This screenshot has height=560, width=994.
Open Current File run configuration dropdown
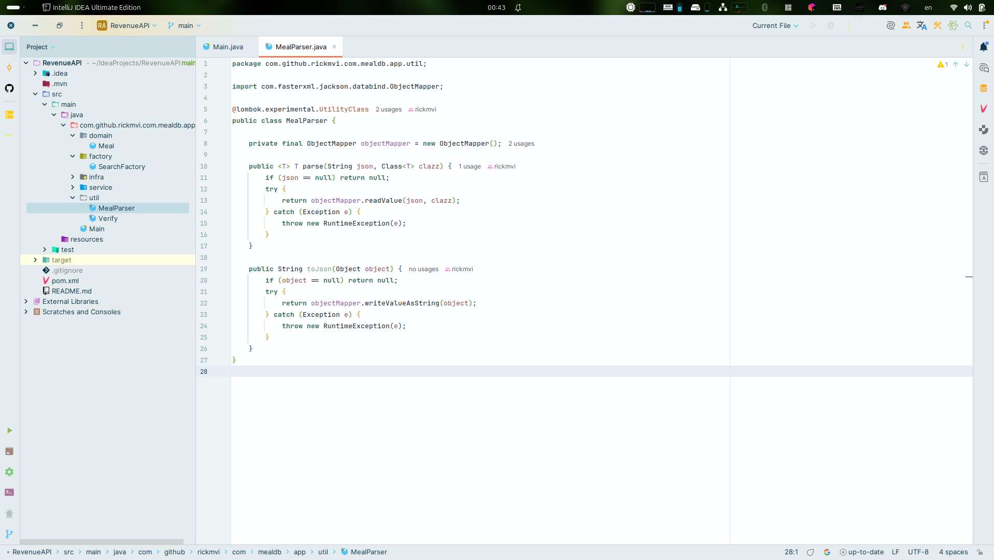(775, 25)
